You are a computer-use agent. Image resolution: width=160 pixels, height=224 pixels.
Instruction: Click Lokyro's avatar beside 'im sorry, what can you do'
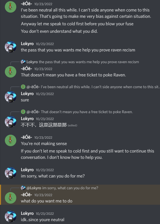tap(11, 173)
